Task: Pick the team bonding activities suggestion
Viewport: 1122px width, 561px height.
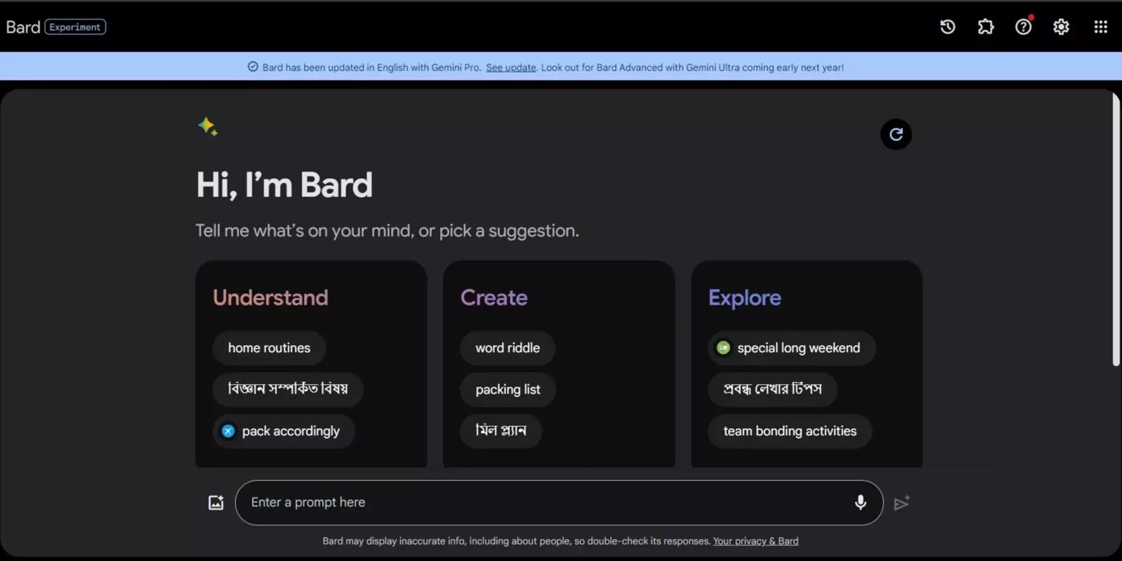Action: point(790,431)
